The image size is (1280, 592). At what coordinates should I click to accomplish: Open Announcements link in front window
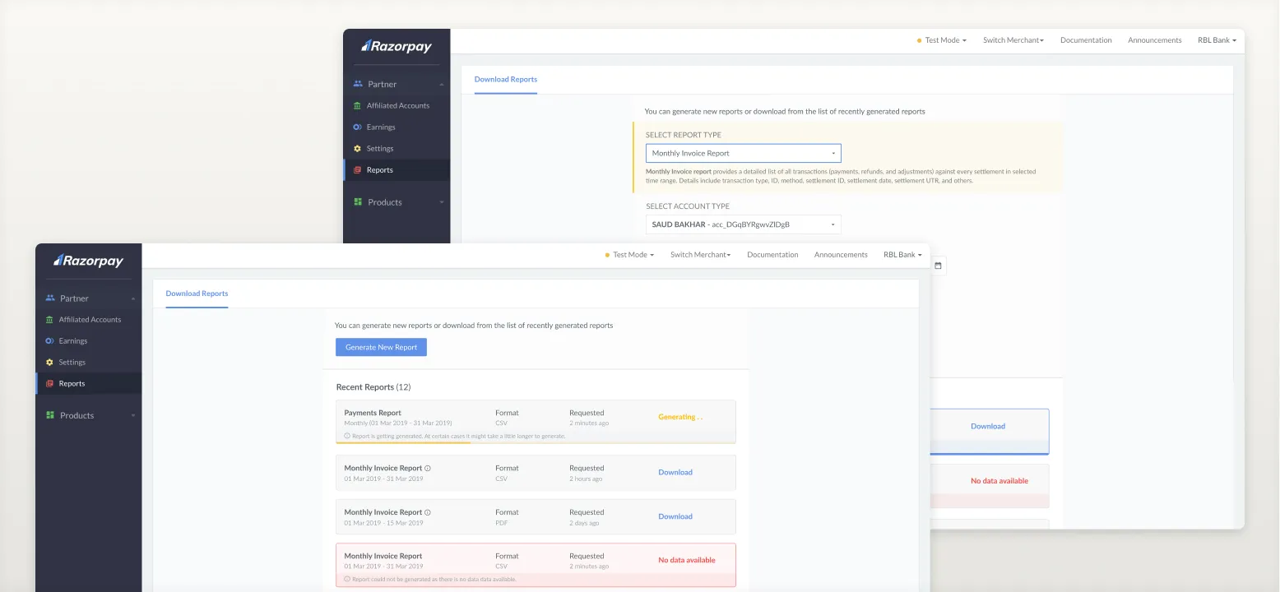(x=841, y=255)
